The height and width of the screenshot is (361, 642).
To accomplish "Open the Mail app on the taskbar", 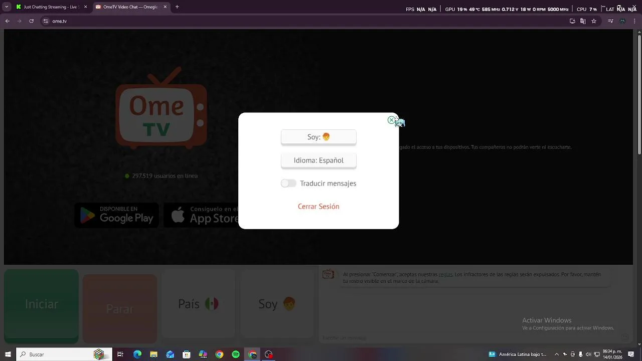I will pyautogui.click(x=170, y=354).
